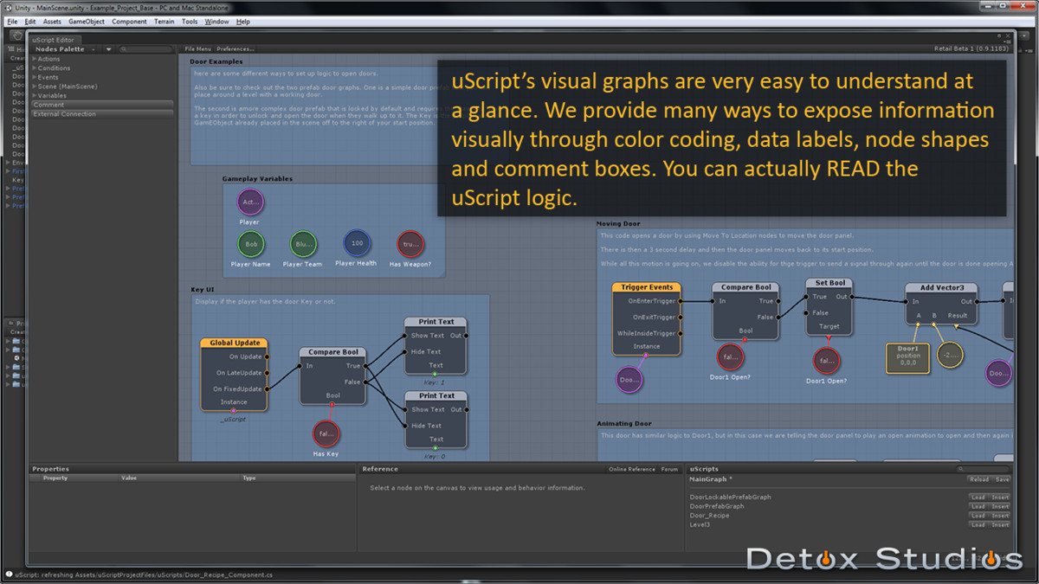Click the Door1 position vector node

pyautogui.click(x=907, y=358)
